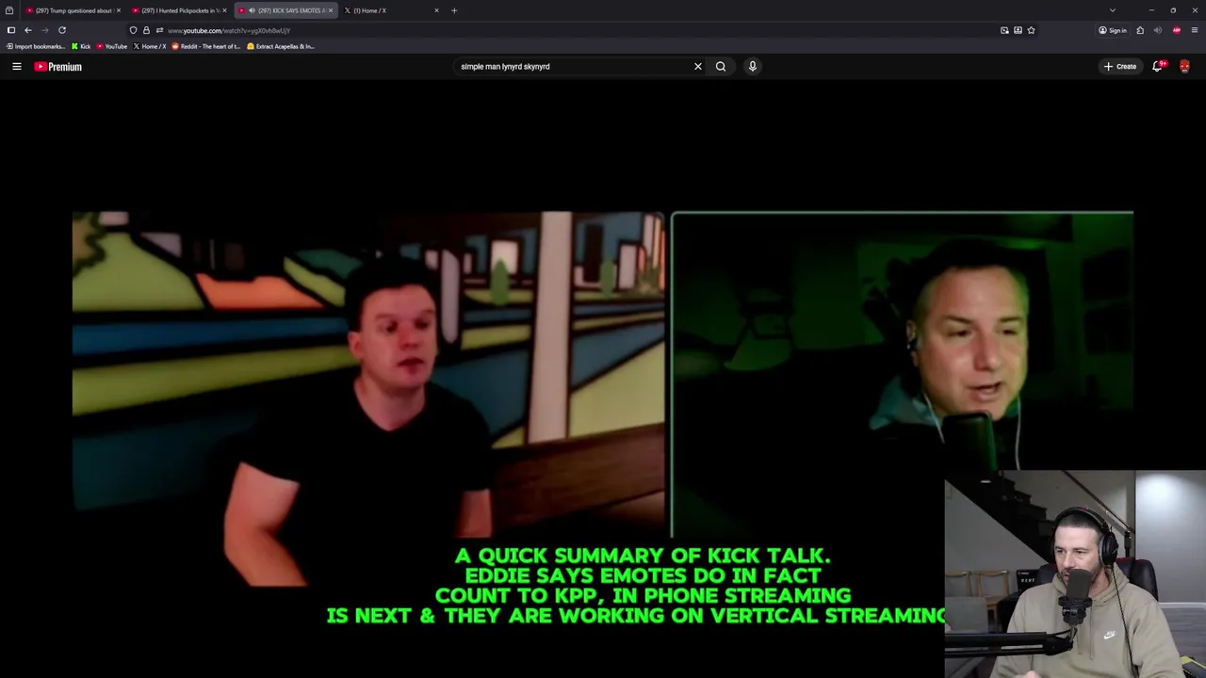Click the toolbar speaker mute icon

coord(1158,30)
